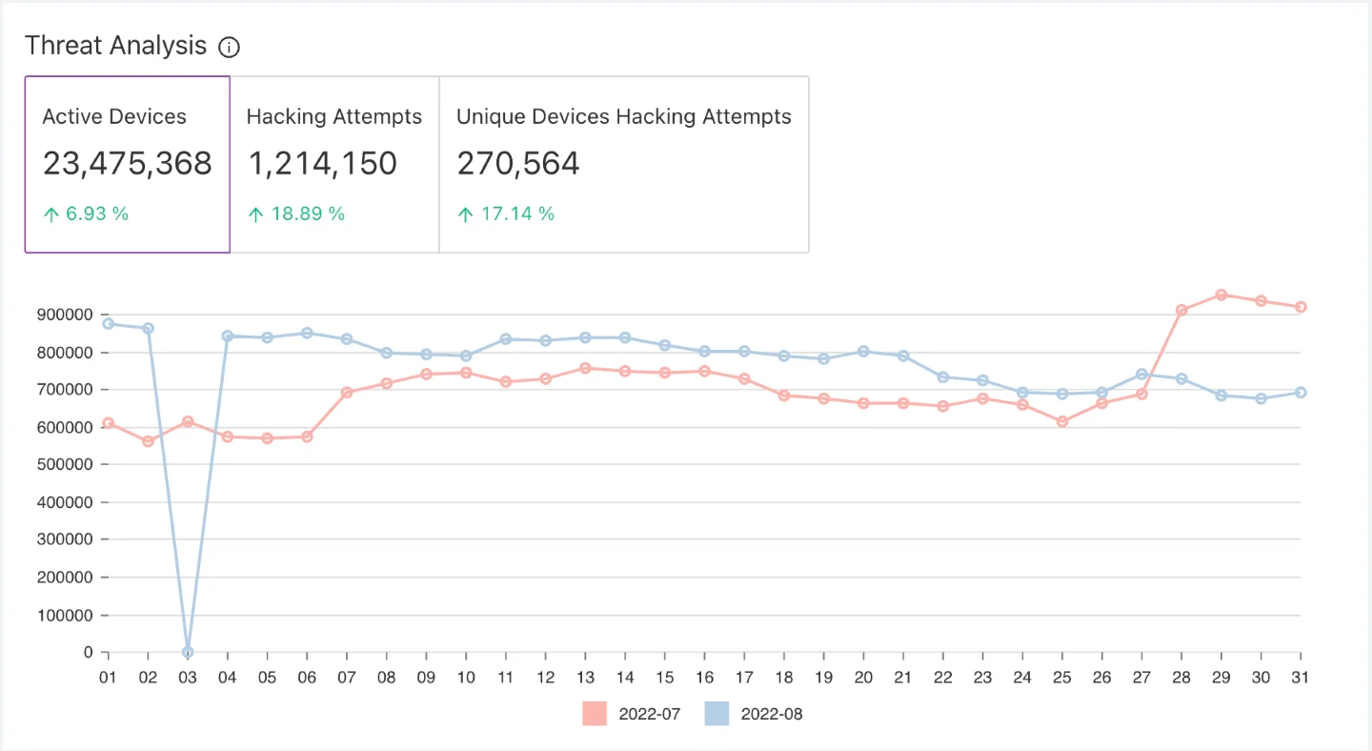Click the pink data point at day 07

(x=347, y=392)
